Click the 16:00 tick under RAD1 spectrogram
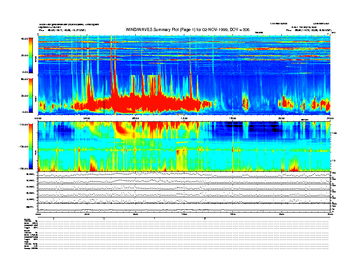Image resolution: width=356 pixels, height=275 pixels. pos(233,118)
